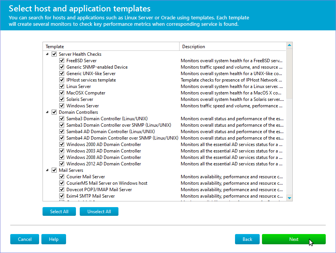Proceed with the green Next button

pos(294,239)
